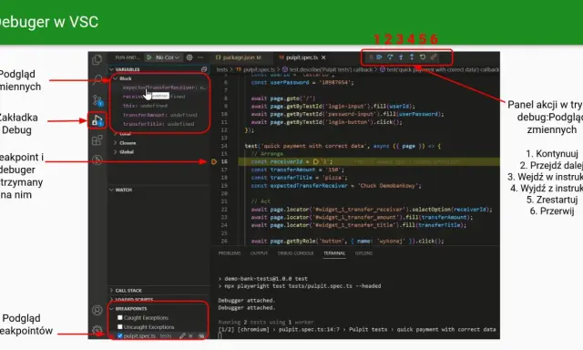
Task: Open the Search view in activity bar
Action: click(x=97, y=79)
